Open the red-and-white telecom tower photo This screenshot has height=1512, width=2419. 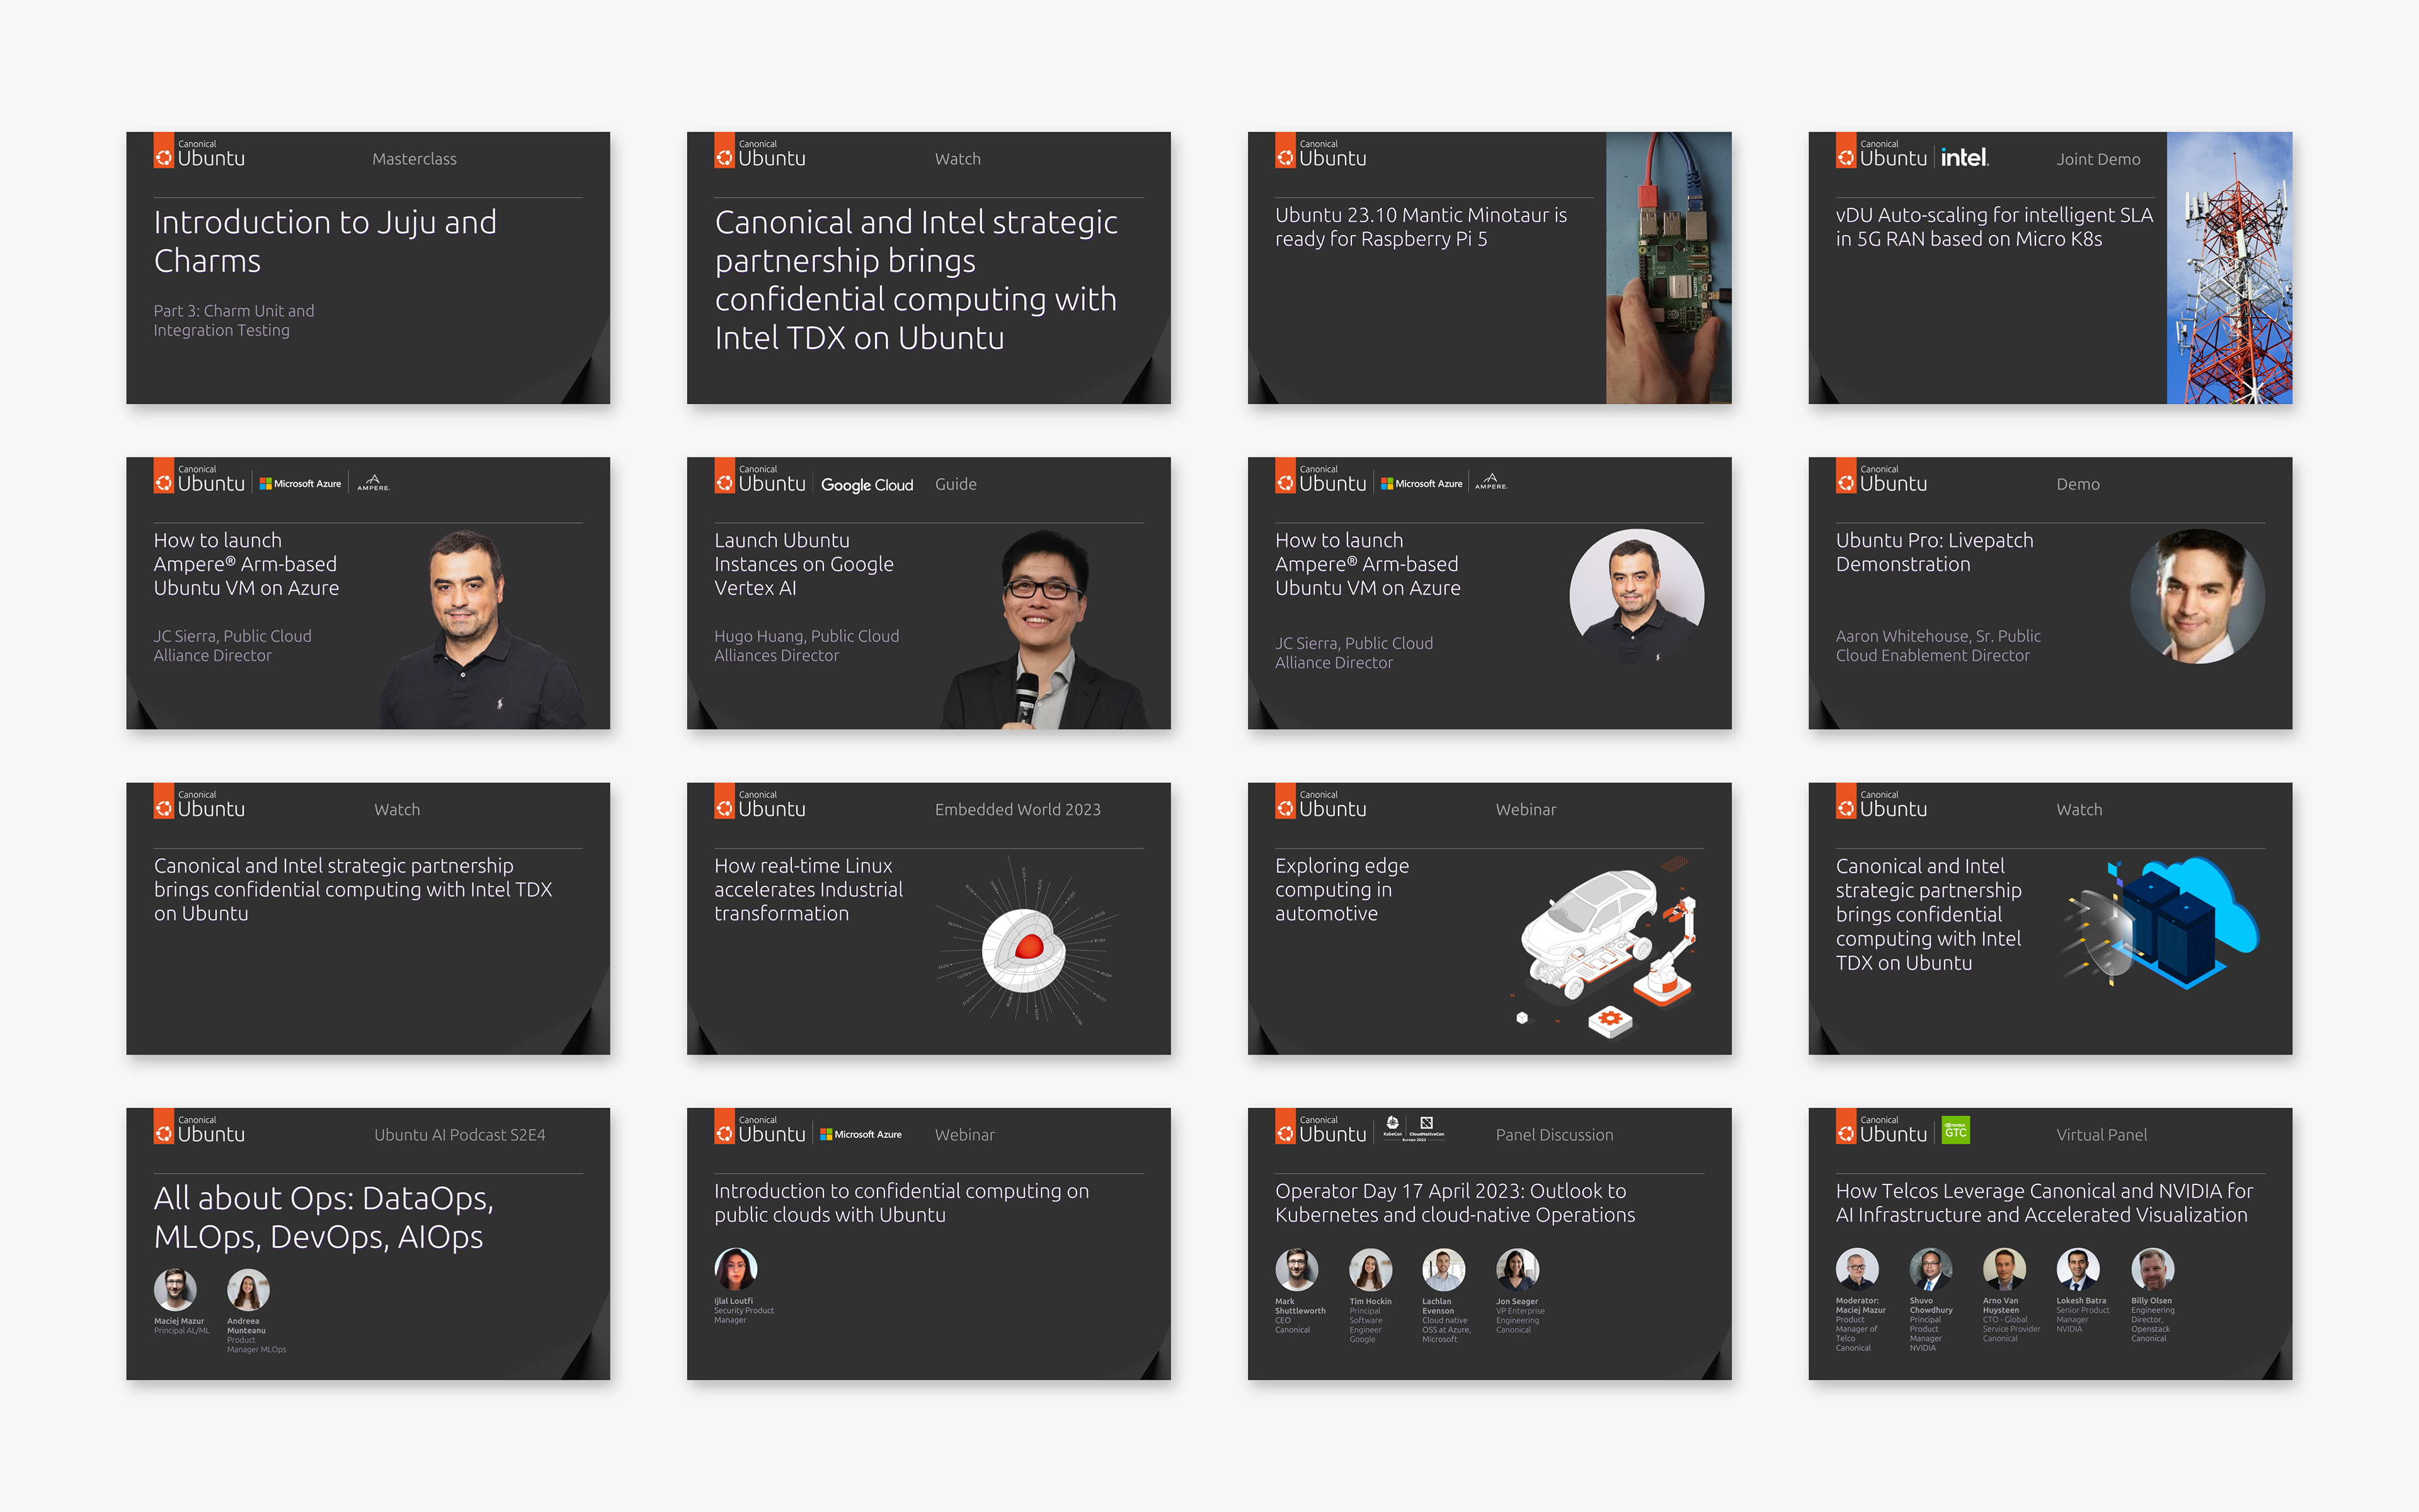point(2229,268)
